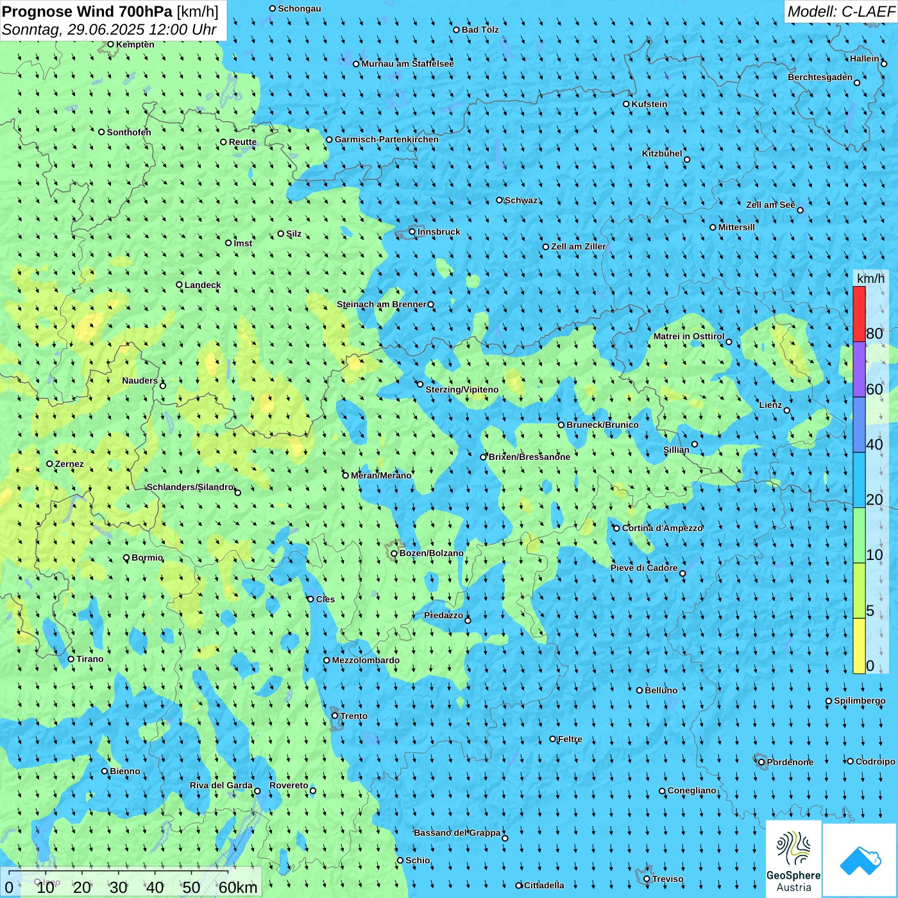This screenshot has width=898, height=898.
Task: Click the 'Prognose Wind 700hPa' title
Action: click(87, 12)
